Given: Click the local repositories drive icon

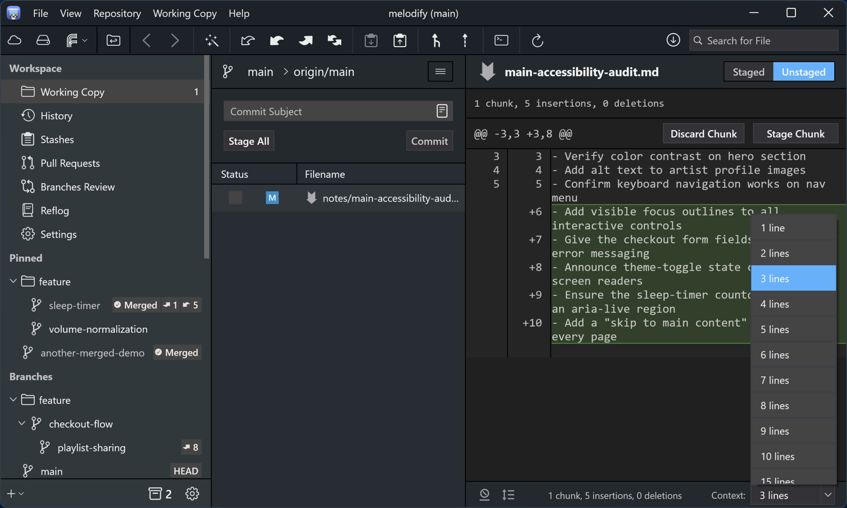Looking at the screenshot, I should tap(43, 41).
